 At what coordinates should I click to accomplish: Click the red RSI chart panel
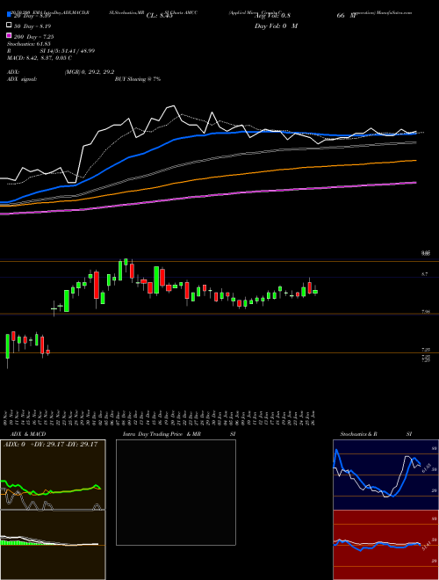[x=385, y=545]
